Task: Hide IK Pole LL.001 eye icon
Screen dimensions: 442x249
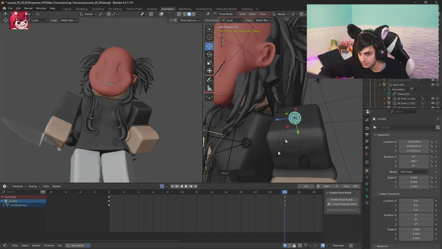Action: point(433,103)
